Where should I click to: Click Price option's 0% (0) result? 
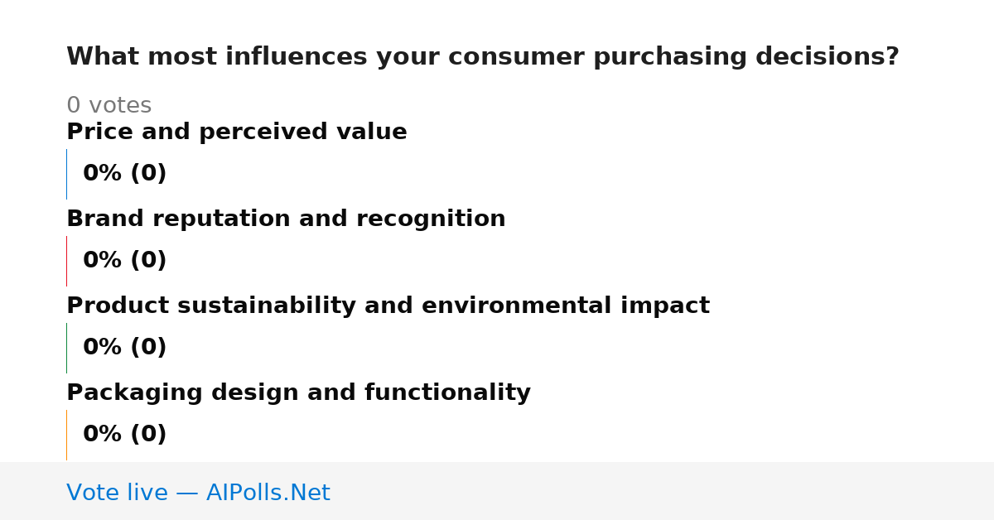tap(125, 174)
